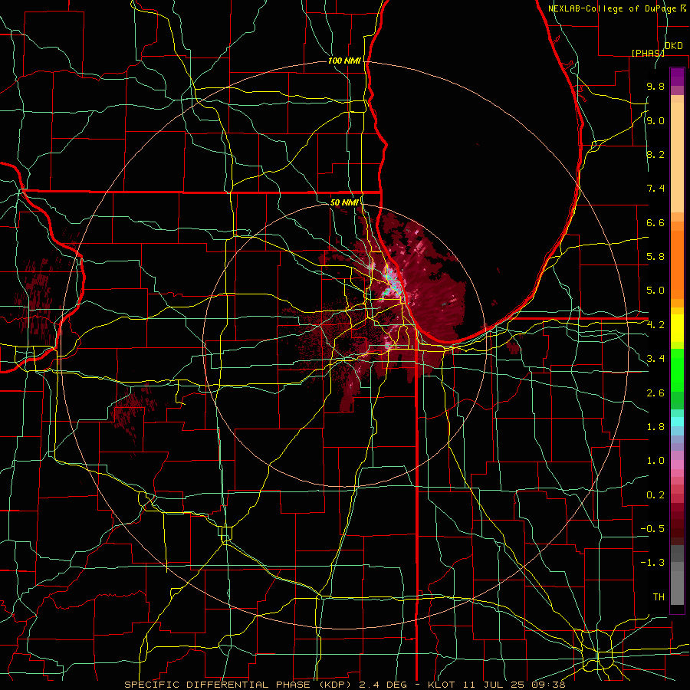Click the 1.0 scale value
The width and height of the screenshot is (690, 690).
pos(655,461)
